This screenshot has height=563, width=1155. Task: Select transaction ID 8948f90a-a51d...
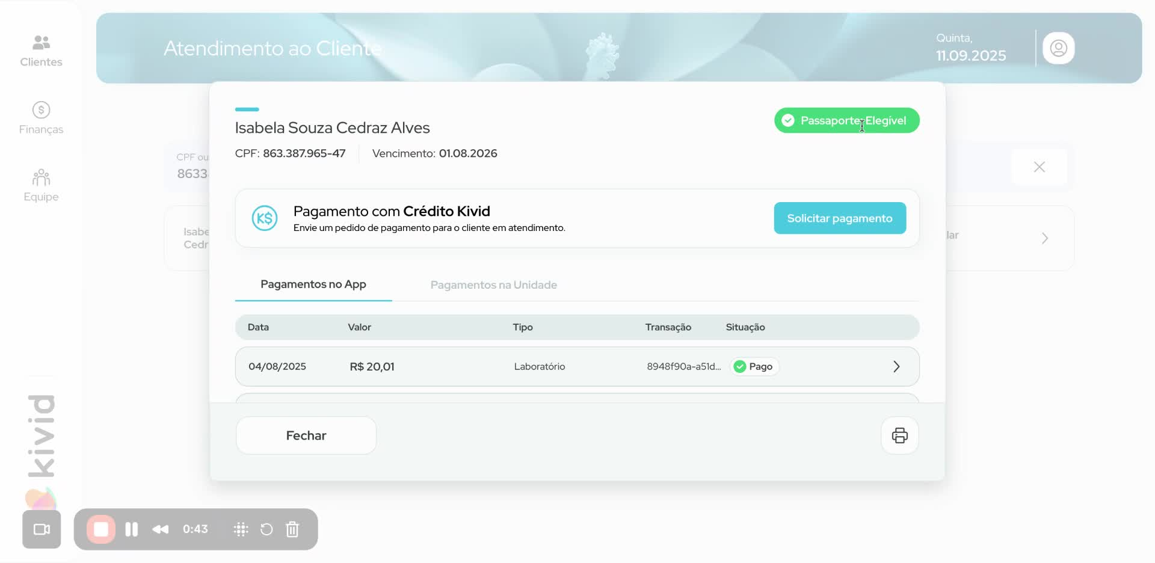[684, 366]
